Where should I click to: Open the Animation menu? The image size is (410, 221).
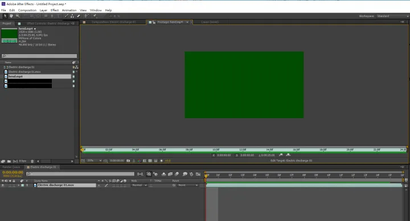[69, 10]
